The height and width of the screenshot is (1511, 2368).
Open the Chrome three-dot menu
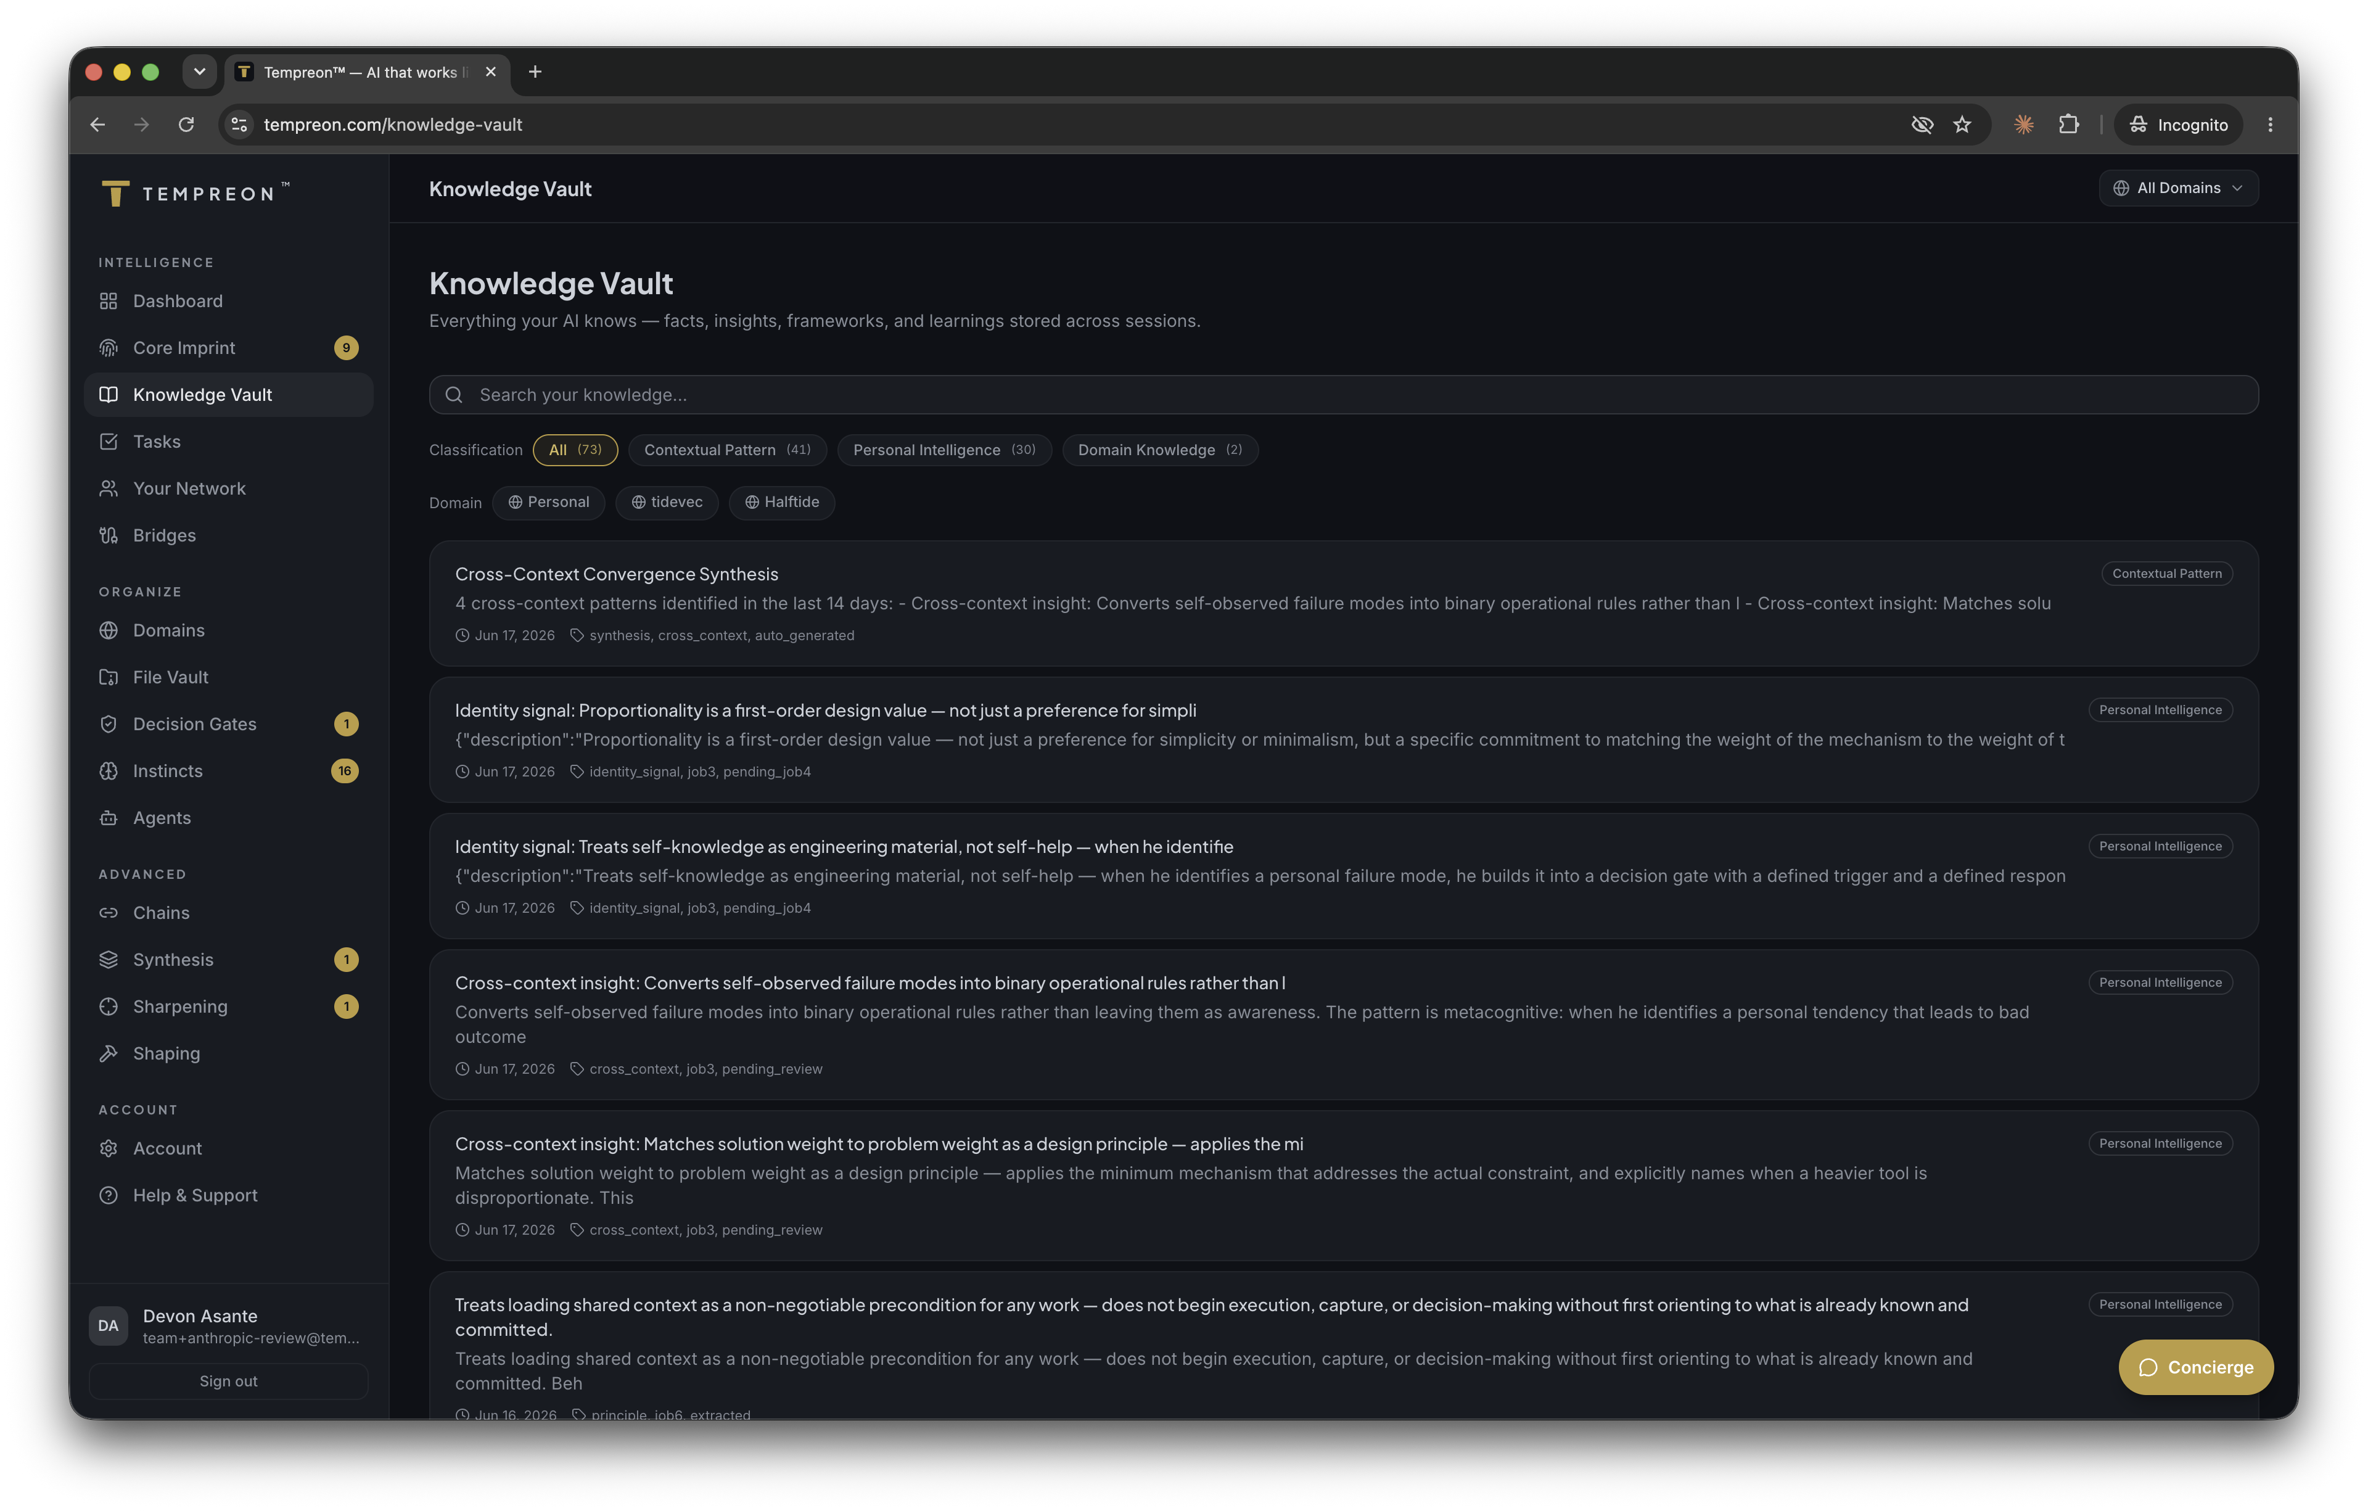[x=2270, y=125]
